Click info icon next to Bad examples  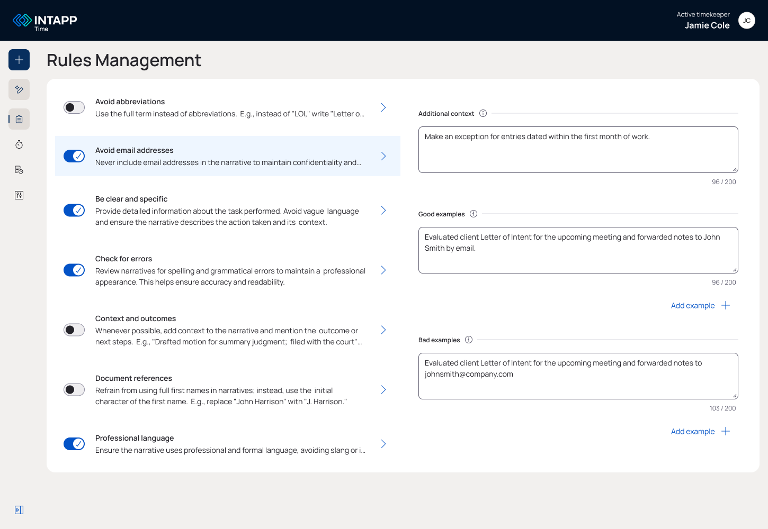[x=469, y=340]
